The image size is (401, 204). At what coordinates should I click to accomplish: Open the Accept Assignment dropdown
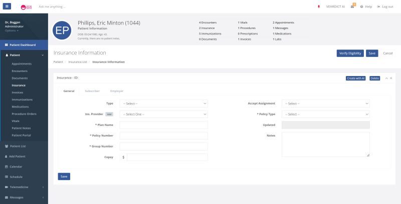click(x=325, y=103)
